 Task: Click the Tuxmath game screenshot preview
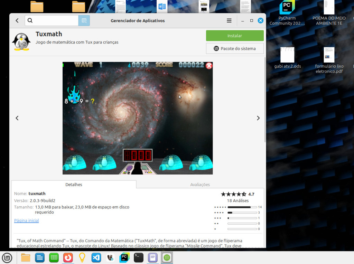pyautogui.click(x=138, y=118)
